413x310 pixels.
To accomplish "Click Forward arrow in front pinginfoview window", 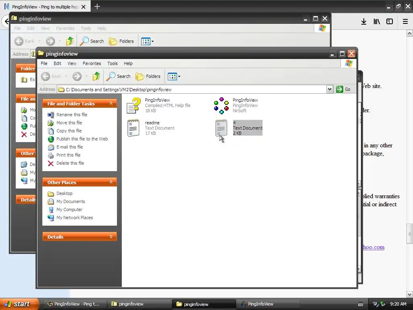I will 77,76.
